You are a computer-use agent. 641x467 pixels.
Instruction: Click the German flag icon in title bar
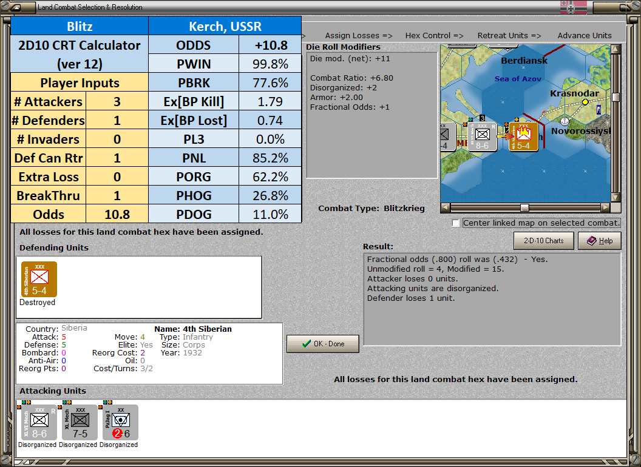573,7
